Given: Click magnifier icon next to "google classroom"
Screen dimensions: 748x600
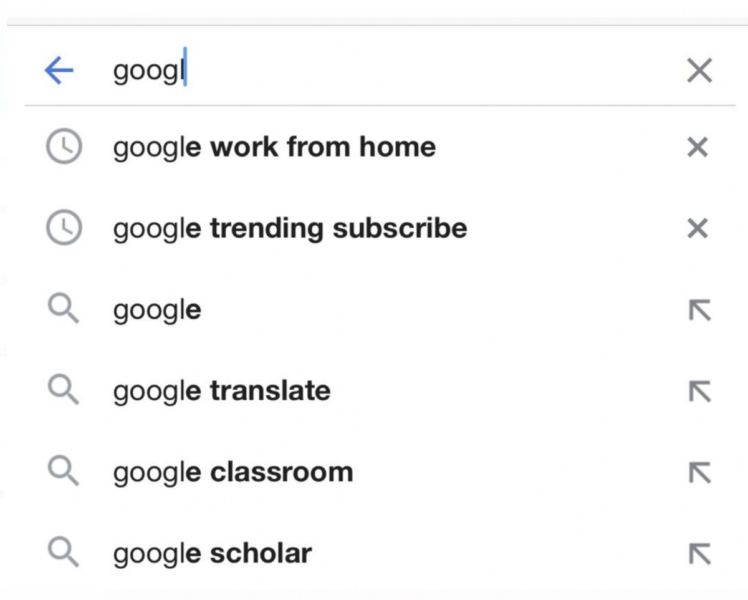Looking at the screenshot, I should coord(64,472).
